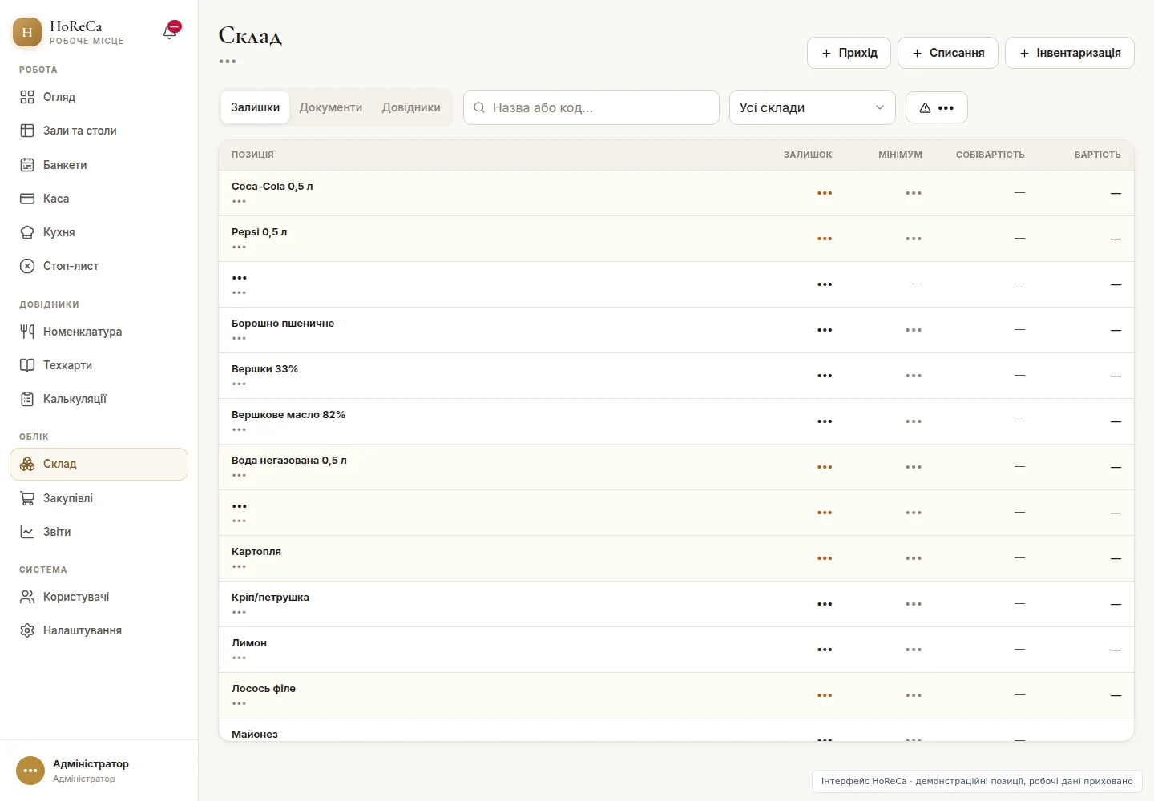Open the Техкарти book icon

click(27, 365)
